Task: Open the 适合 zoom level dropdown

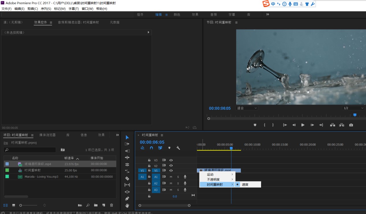Action: (247, 108)
